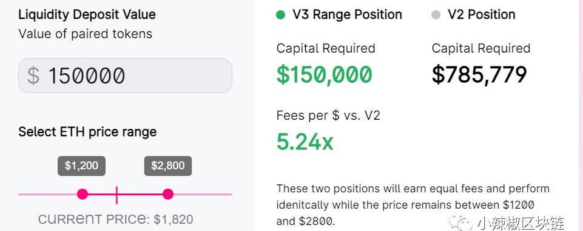Click the slider track left of the $1,200 handle
The height and width of the screenshot is (231, 583).
[47, 194]
